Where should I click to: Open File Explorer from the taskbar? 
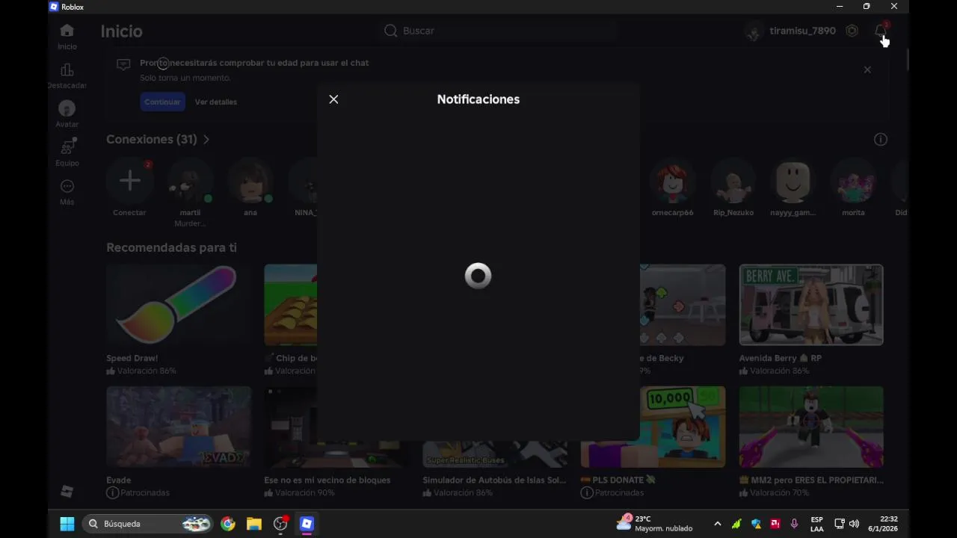(x=254, y=524)
